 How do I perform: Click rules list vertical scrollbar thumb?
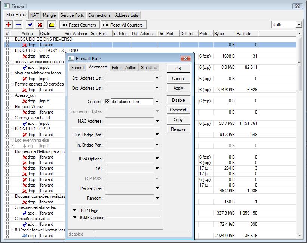click(299, 64)
